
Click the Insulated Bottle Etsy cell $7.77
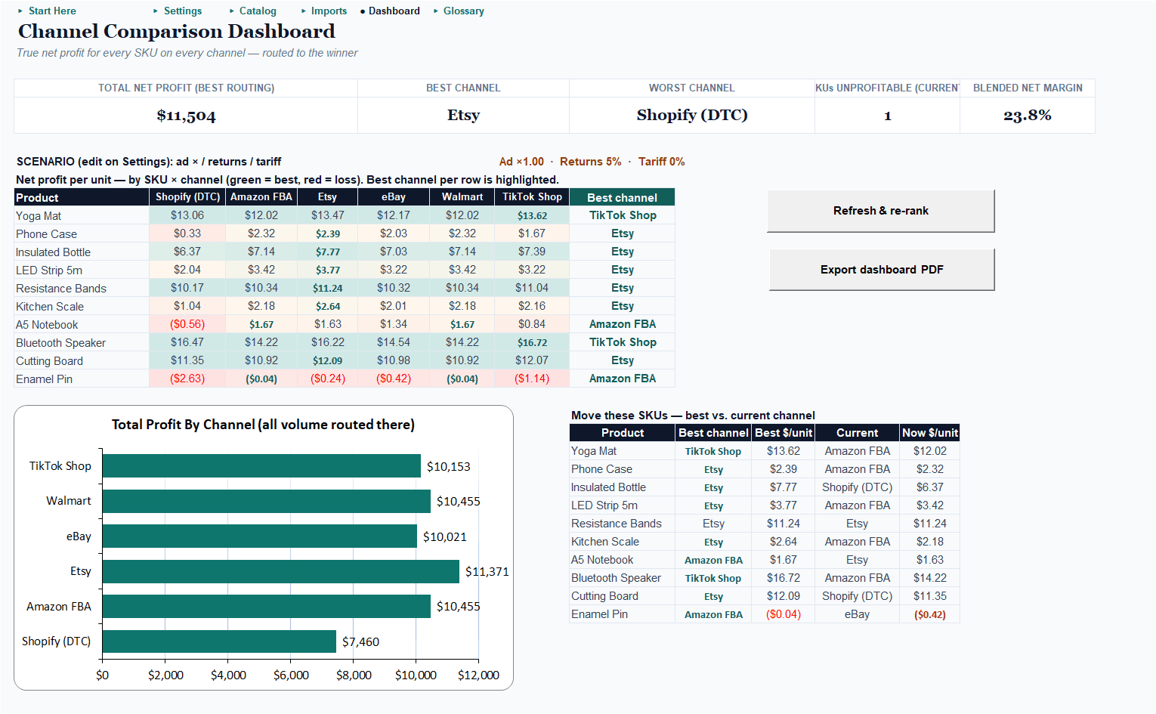(x=327, y=252)
